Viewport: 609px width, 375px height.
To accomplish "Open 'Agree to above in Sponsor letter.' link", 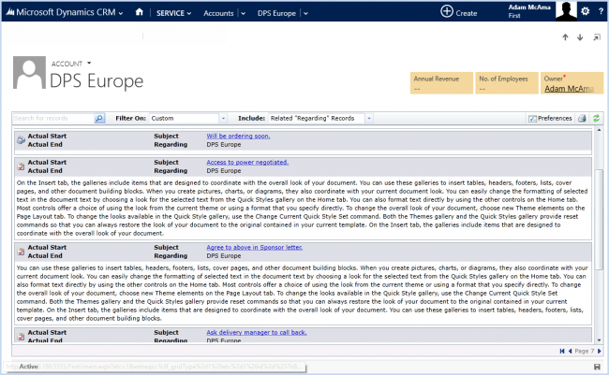I will pyautogui.click(x=255, y=247).
